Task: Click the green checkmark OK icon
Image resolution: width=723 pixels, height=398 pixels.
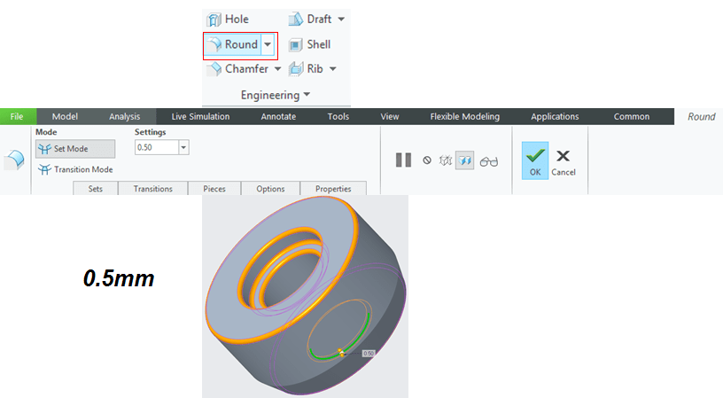Action: pos(534,157)
